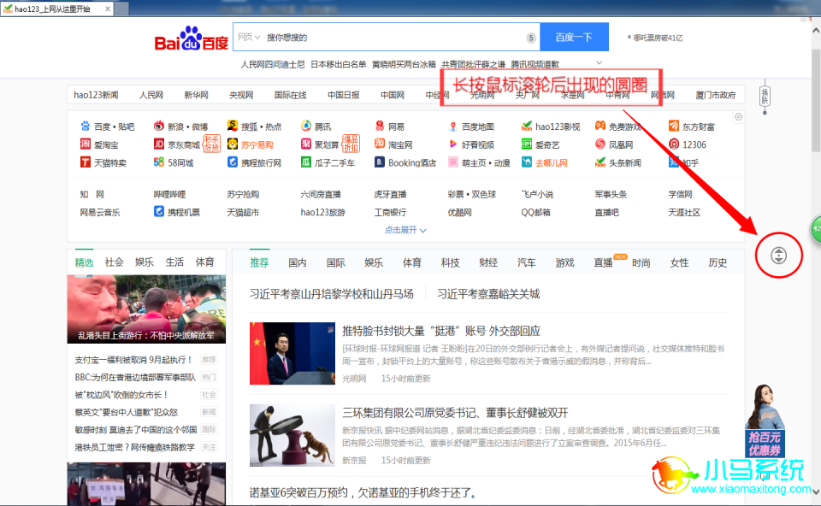
Task: Open 厦门市政府 link
Action: pyautogui.click(x=716, y=95)
